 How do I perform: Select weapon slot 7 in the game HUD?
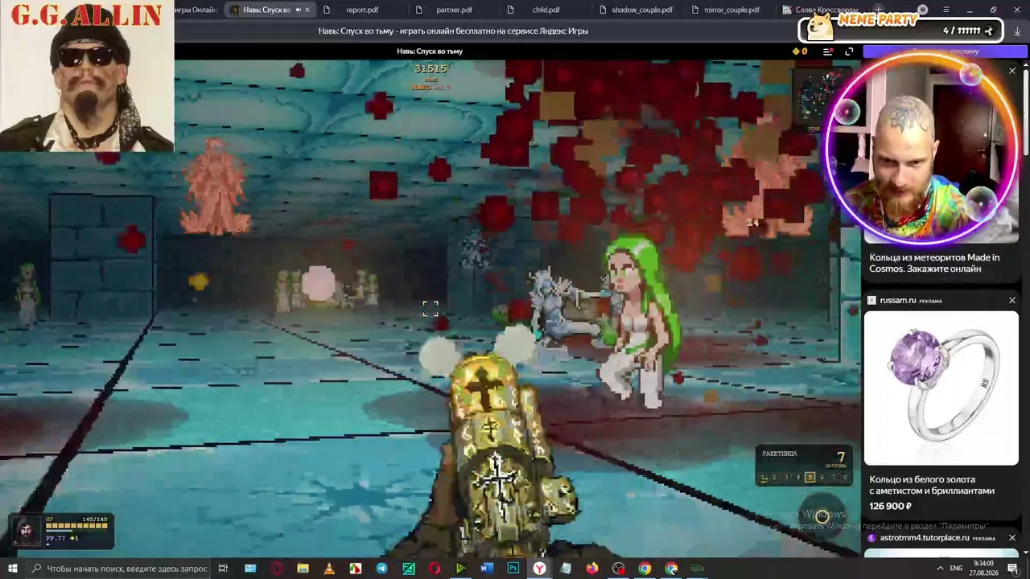[834, 477]
